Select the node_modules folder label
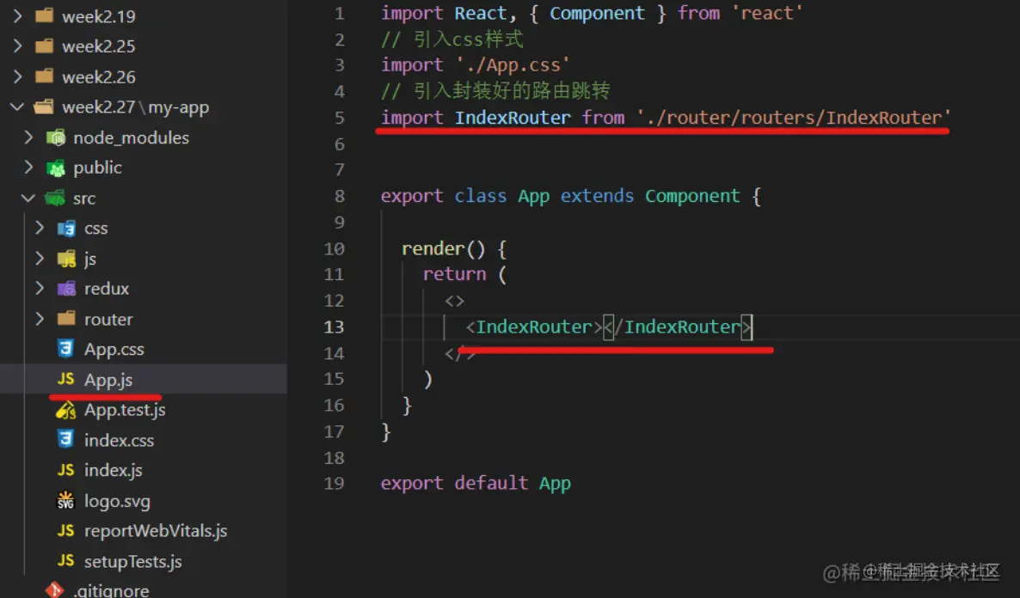1020x598 pixels. click(132, 137)
